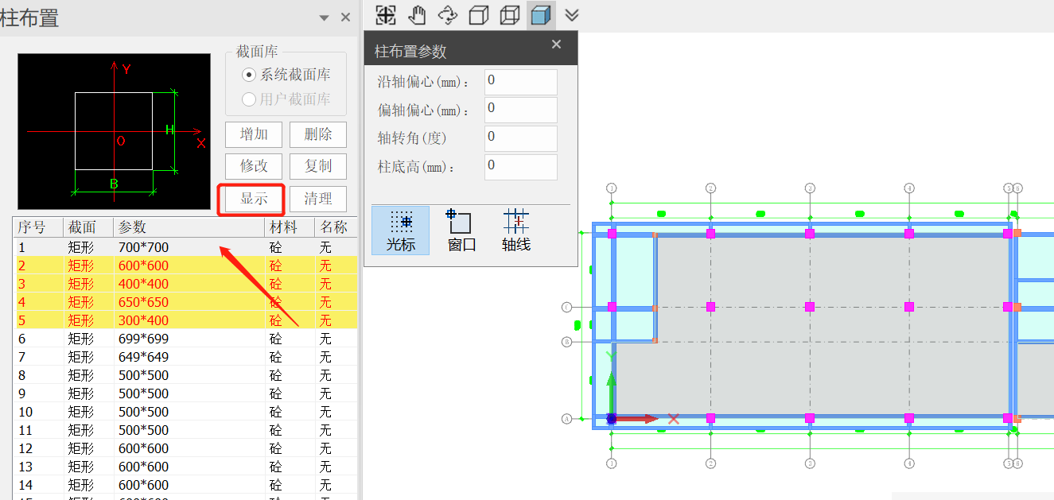
Task: Close the 柱布置参数 dialog
Action: tap(556, 45)
